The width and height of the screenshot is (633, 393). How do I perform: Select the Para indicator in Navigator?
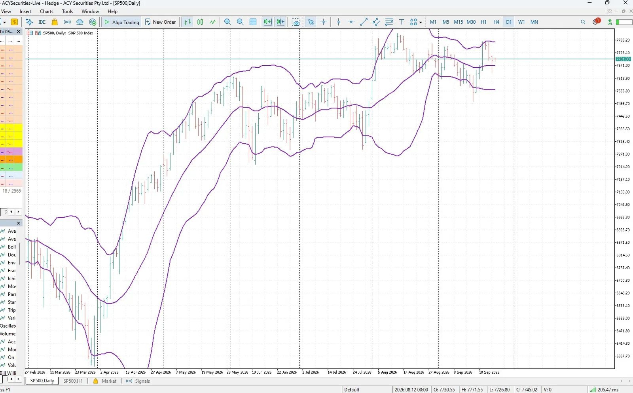[9, 294]
